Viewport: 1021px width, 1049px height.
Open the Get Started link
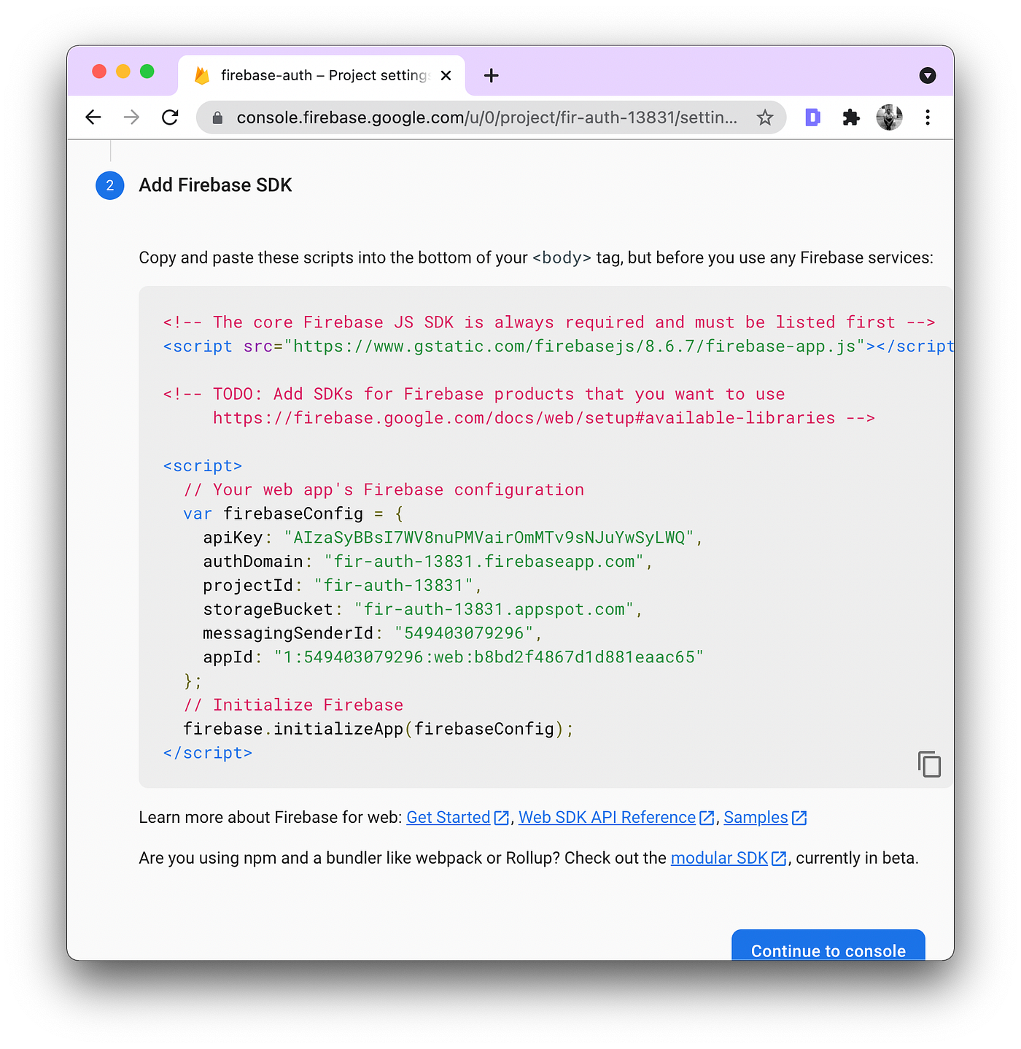(x=448, y=817)
